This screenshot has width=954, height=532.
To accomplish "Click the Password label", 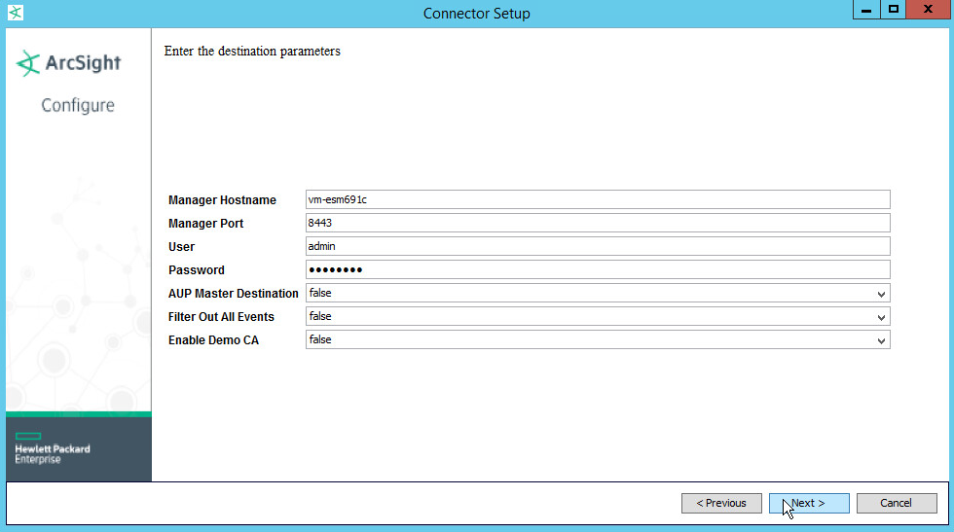I will [196, 270].
